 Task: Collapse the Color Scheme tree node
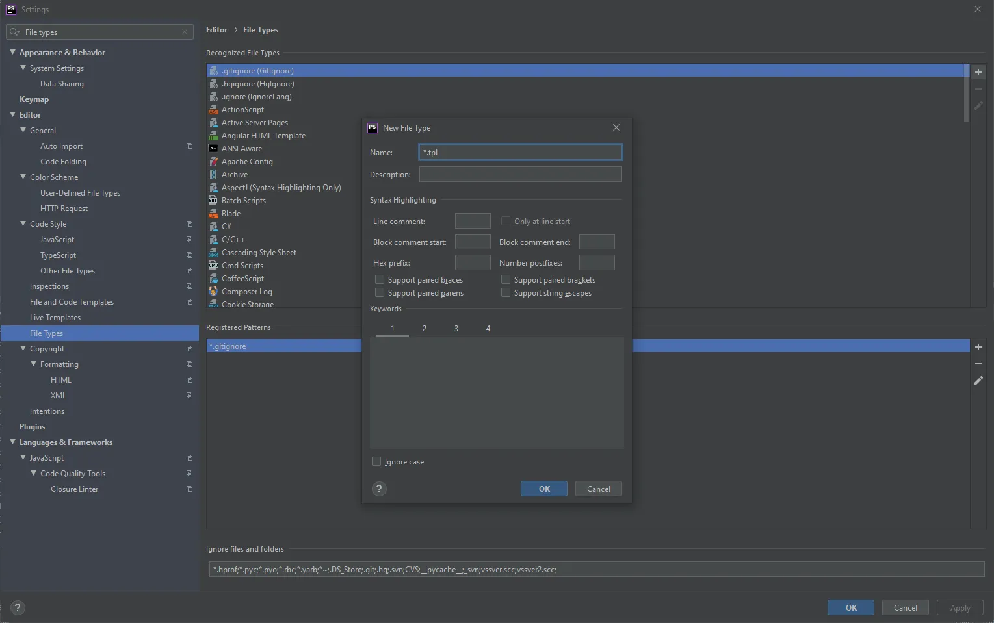tap(23, 177)
